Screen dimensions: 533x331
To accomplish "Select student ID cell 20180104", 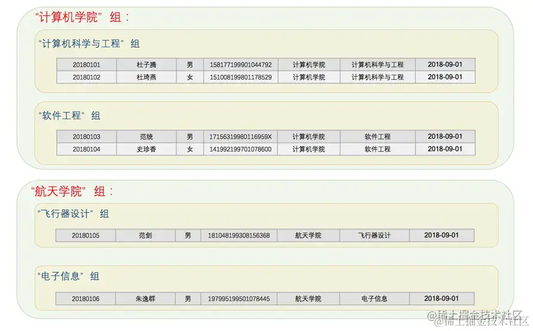I will pos(86,149).
